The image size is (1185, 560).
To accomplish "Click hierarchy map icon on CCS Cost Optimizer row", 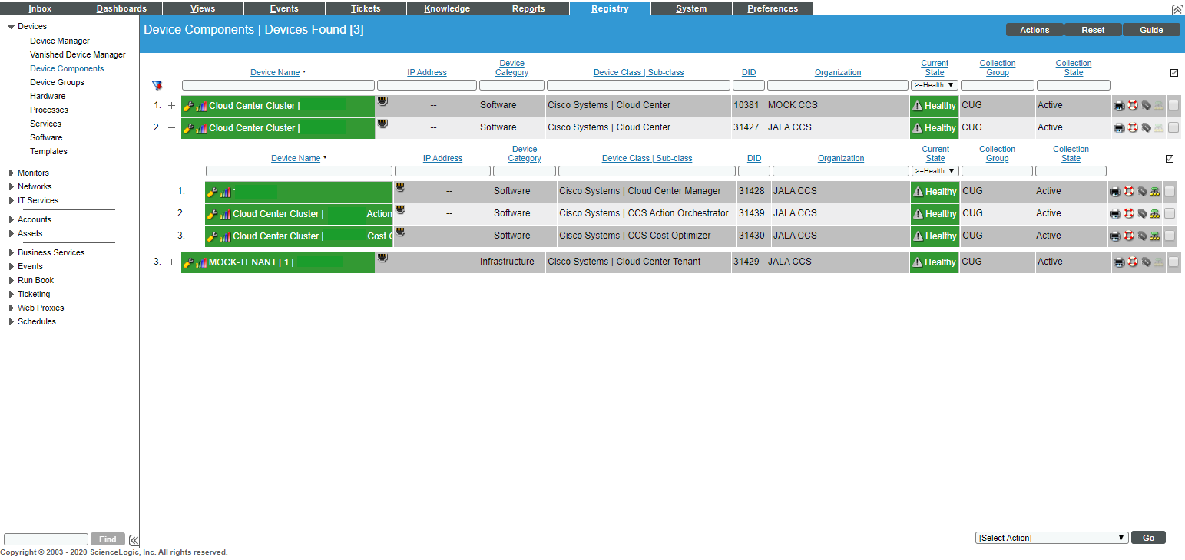I will [x=1155, y=236].
